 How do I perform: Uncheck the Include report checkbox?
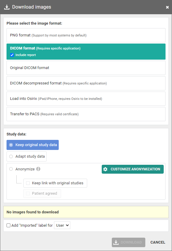pos(12,55)
